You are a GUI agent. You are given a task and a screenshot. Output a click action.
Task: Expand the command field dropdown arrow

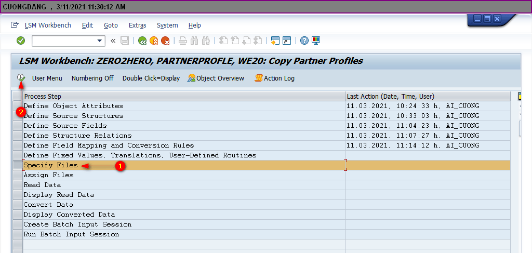coord(100,41)
